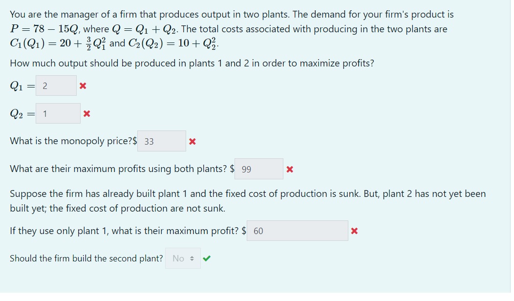The image size is (514, 301).
Task: Select the Q1 input showing 2
Action: [56, 86]
